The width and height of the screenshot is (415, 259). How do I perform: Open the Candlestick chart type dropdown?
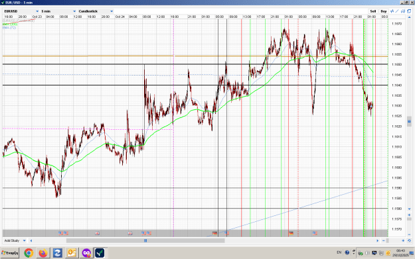point(96,11)
